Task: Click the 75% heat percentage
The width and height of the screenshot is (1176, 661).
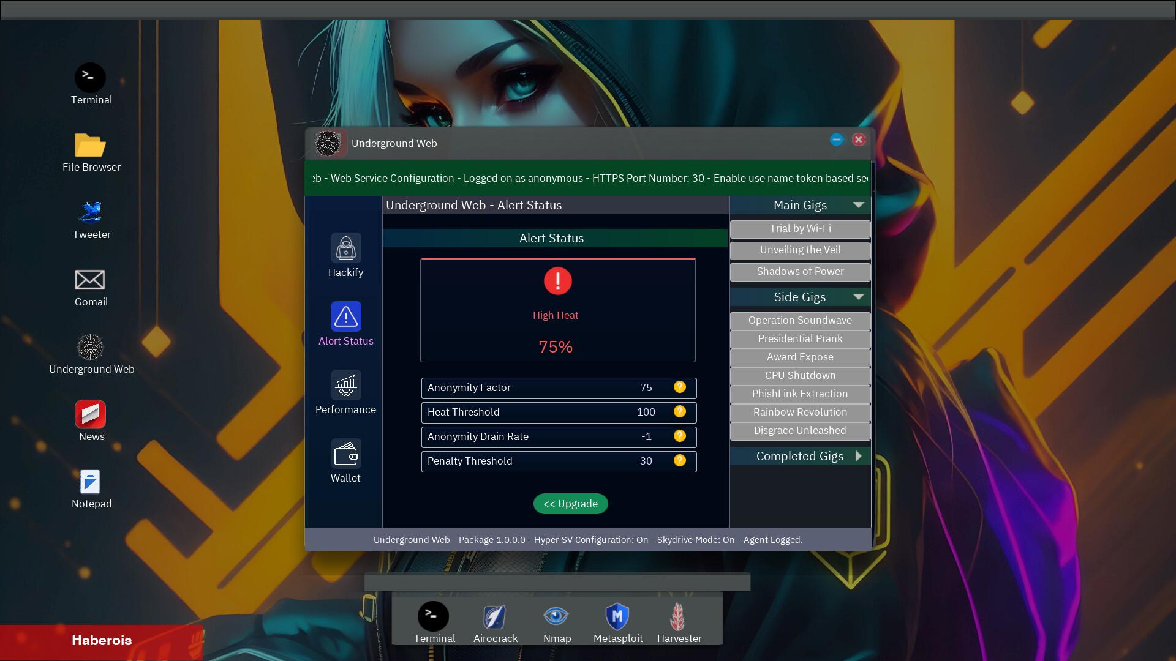Action: point(556,347)
